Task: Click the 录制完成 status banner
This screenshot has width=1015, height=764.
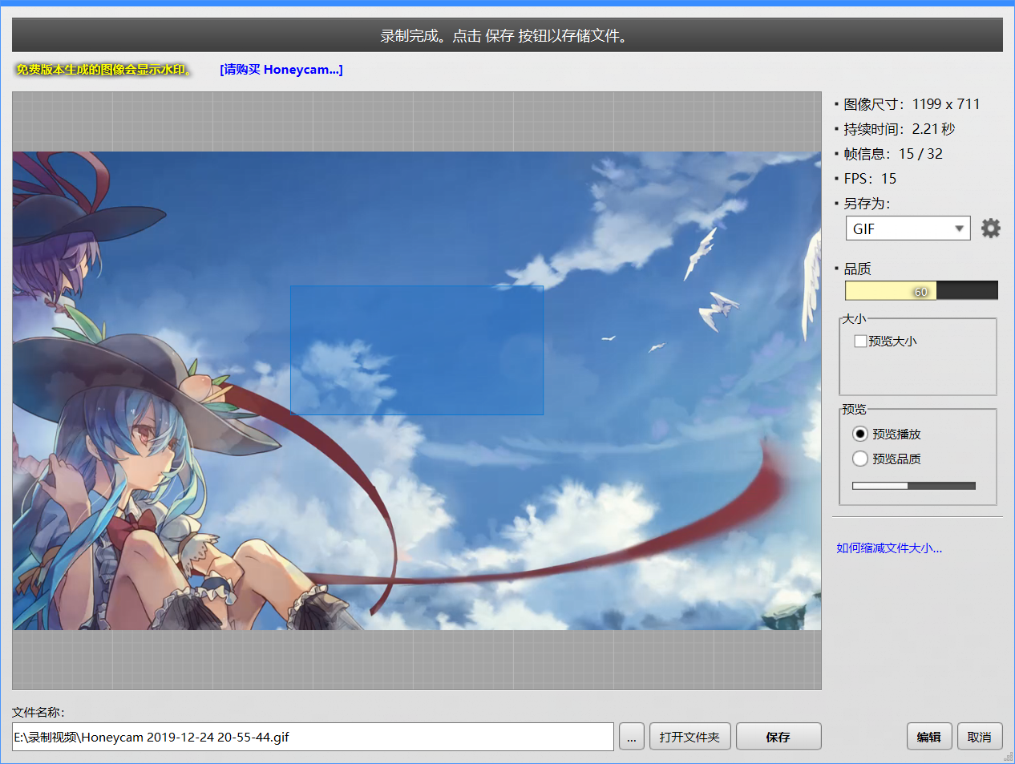Action: click(x=507, y=35)
